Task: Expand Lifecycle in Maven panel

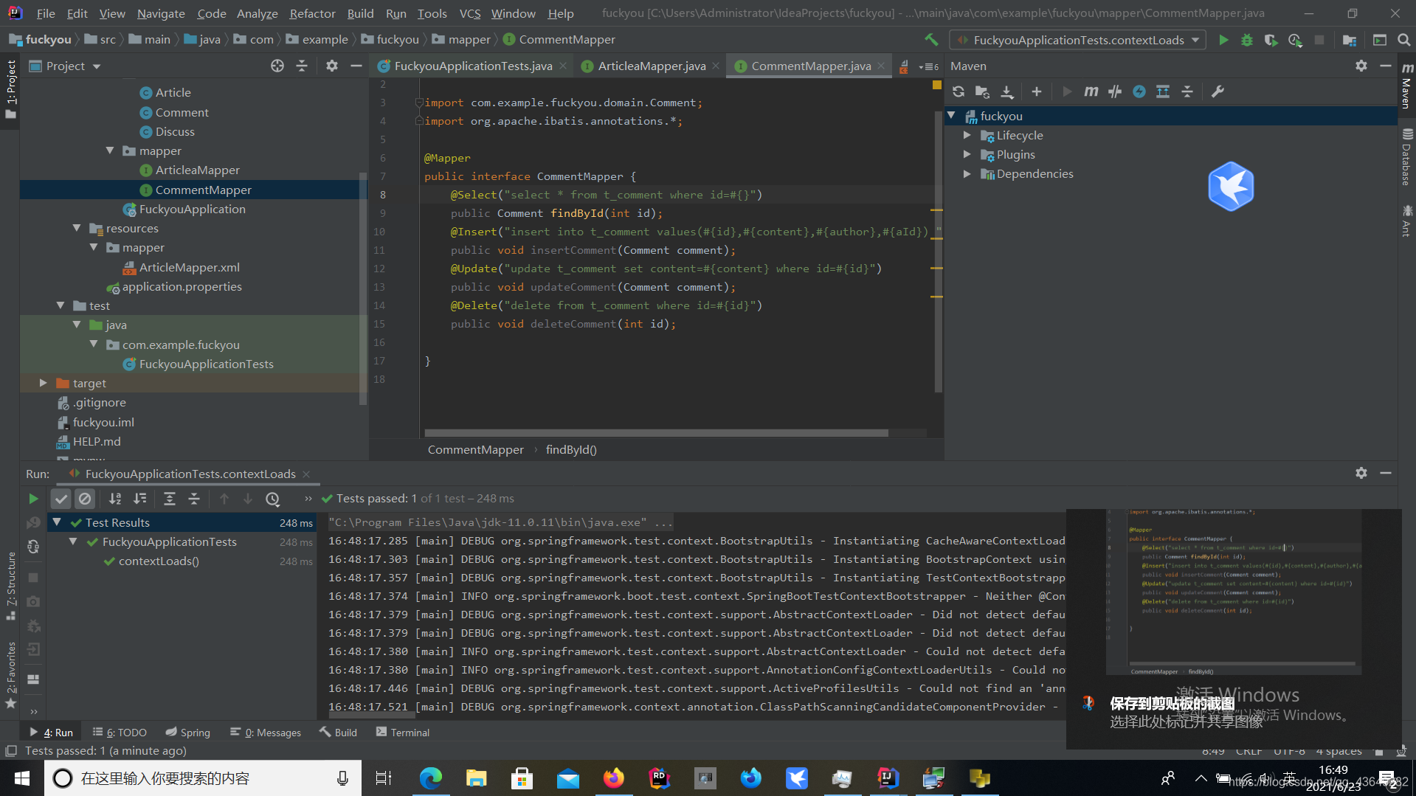Action: click(x=967, y=135)
